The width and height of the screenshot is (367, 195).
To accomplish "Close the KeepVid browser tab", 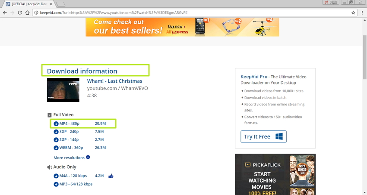I will [51, 4].
